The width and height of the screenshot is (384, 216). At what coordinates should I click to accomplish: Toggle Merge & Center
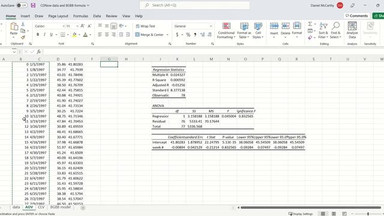point(149,35)
